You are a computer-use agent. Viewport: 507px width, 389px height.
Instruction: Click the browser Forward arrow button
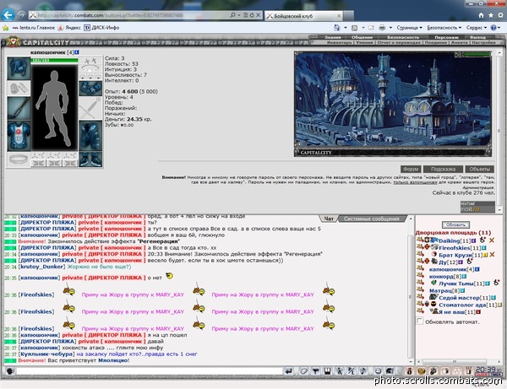(x=21, y=15)
